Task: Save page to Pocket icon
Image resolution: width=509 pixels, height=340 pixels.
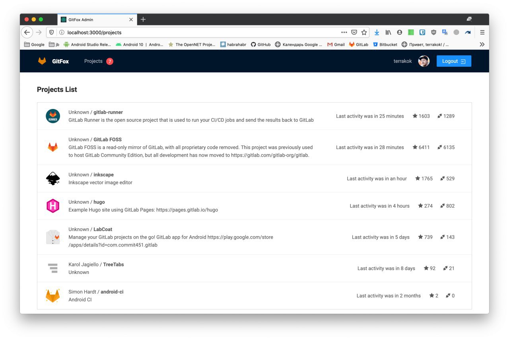Action: pyautogui.click(x=354, y=33)
